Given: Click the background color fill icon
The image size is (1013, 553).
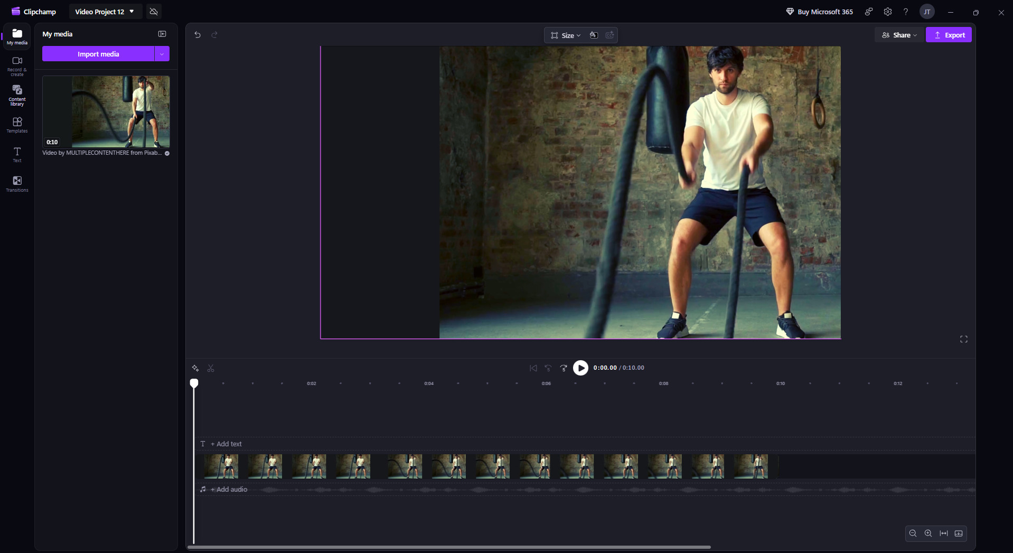Looking at the screenshot, I should coord(594,35).
